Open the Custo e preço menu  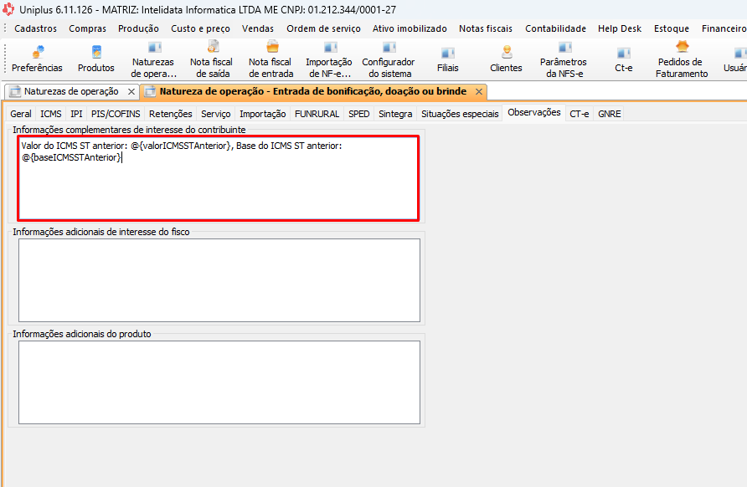(200, 28)
